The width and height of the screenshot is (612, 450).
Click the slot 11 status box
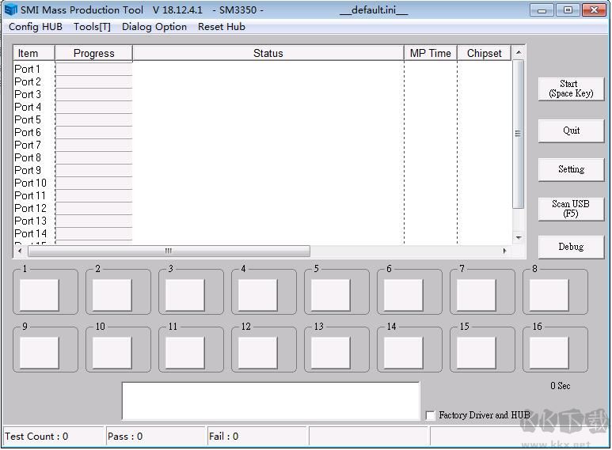(185, 353)
